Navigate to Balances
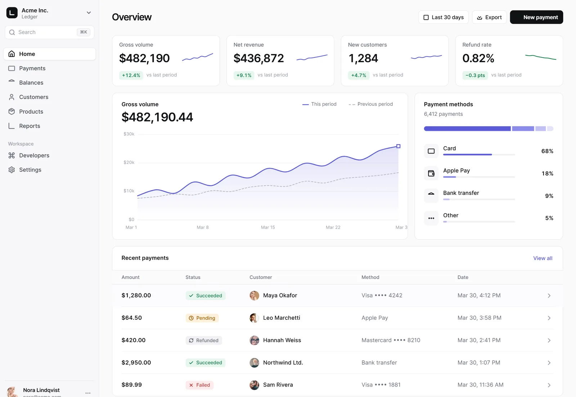This screenshot has height=397, width=576. [50, 83]
